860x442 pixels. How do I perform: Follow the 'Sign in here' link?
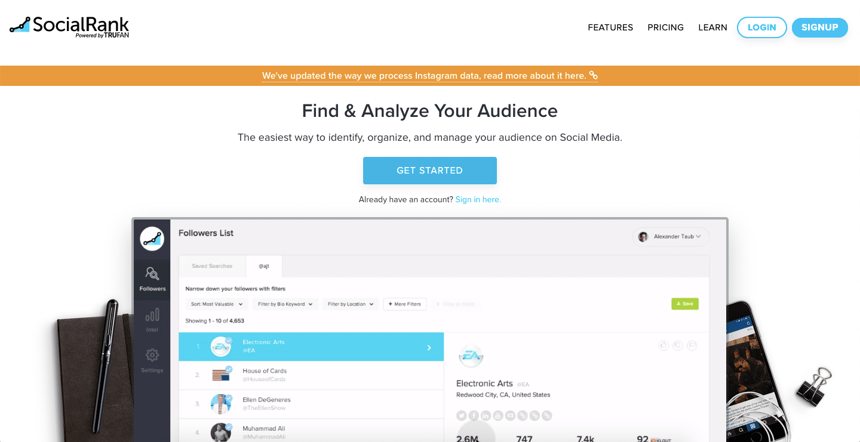(x=478, y=200)
